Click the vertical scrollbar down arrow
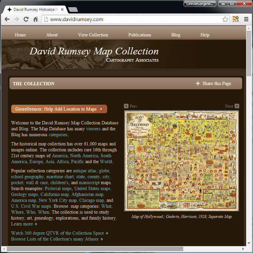The height and width of the screenshot is (253, 253). coord(249,243)
